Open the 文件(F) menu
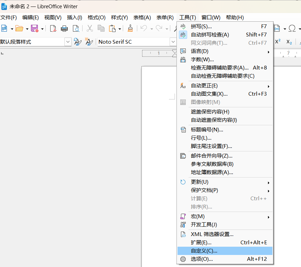 click(x=9, y=18)
